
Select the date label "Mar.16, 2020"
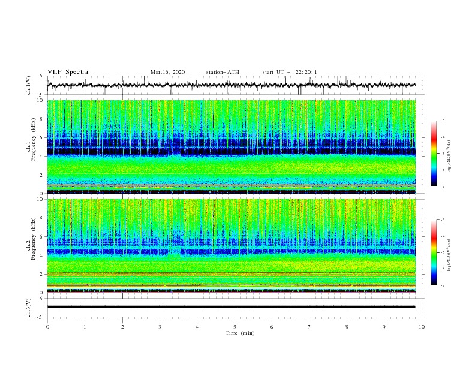[167, 72]
